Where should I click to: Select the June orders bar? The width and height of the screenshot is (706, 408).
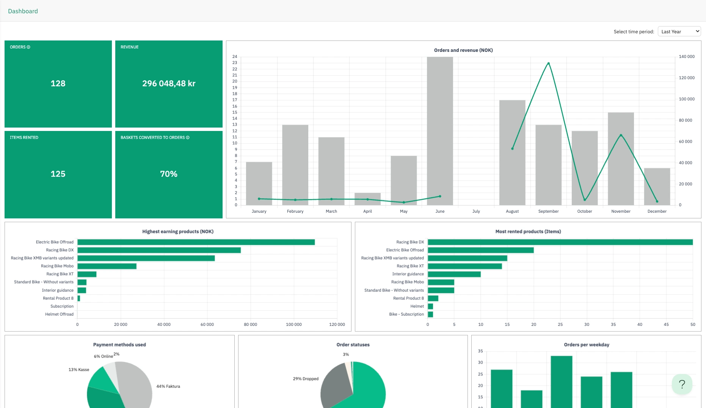pyautogui.click(x=440, y=131)
